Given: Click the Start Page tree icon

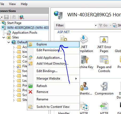Looking at the screenshot, I should click(x=4, y=23).
